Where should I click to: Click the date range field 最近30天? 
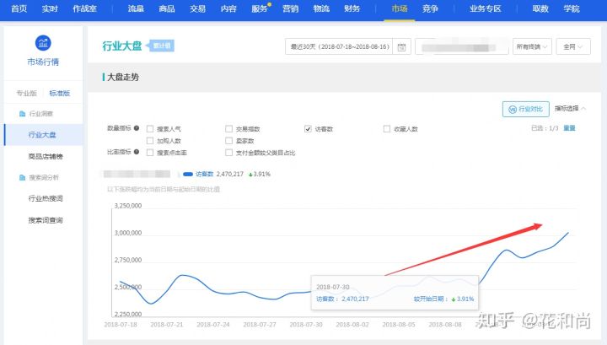click(339, 47)
